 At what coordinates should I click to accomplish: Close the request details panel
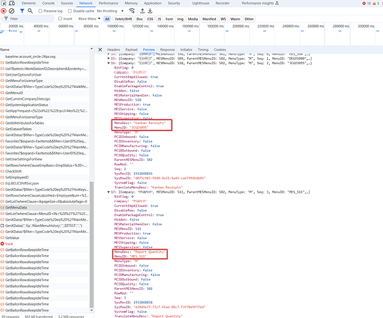(100, 50)
